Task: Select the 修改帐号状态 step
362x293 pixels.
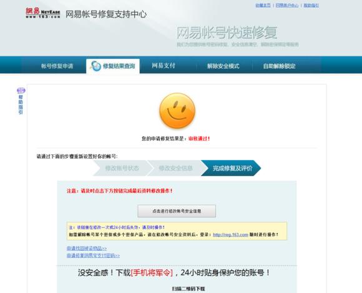Action: tap(122, 168)
